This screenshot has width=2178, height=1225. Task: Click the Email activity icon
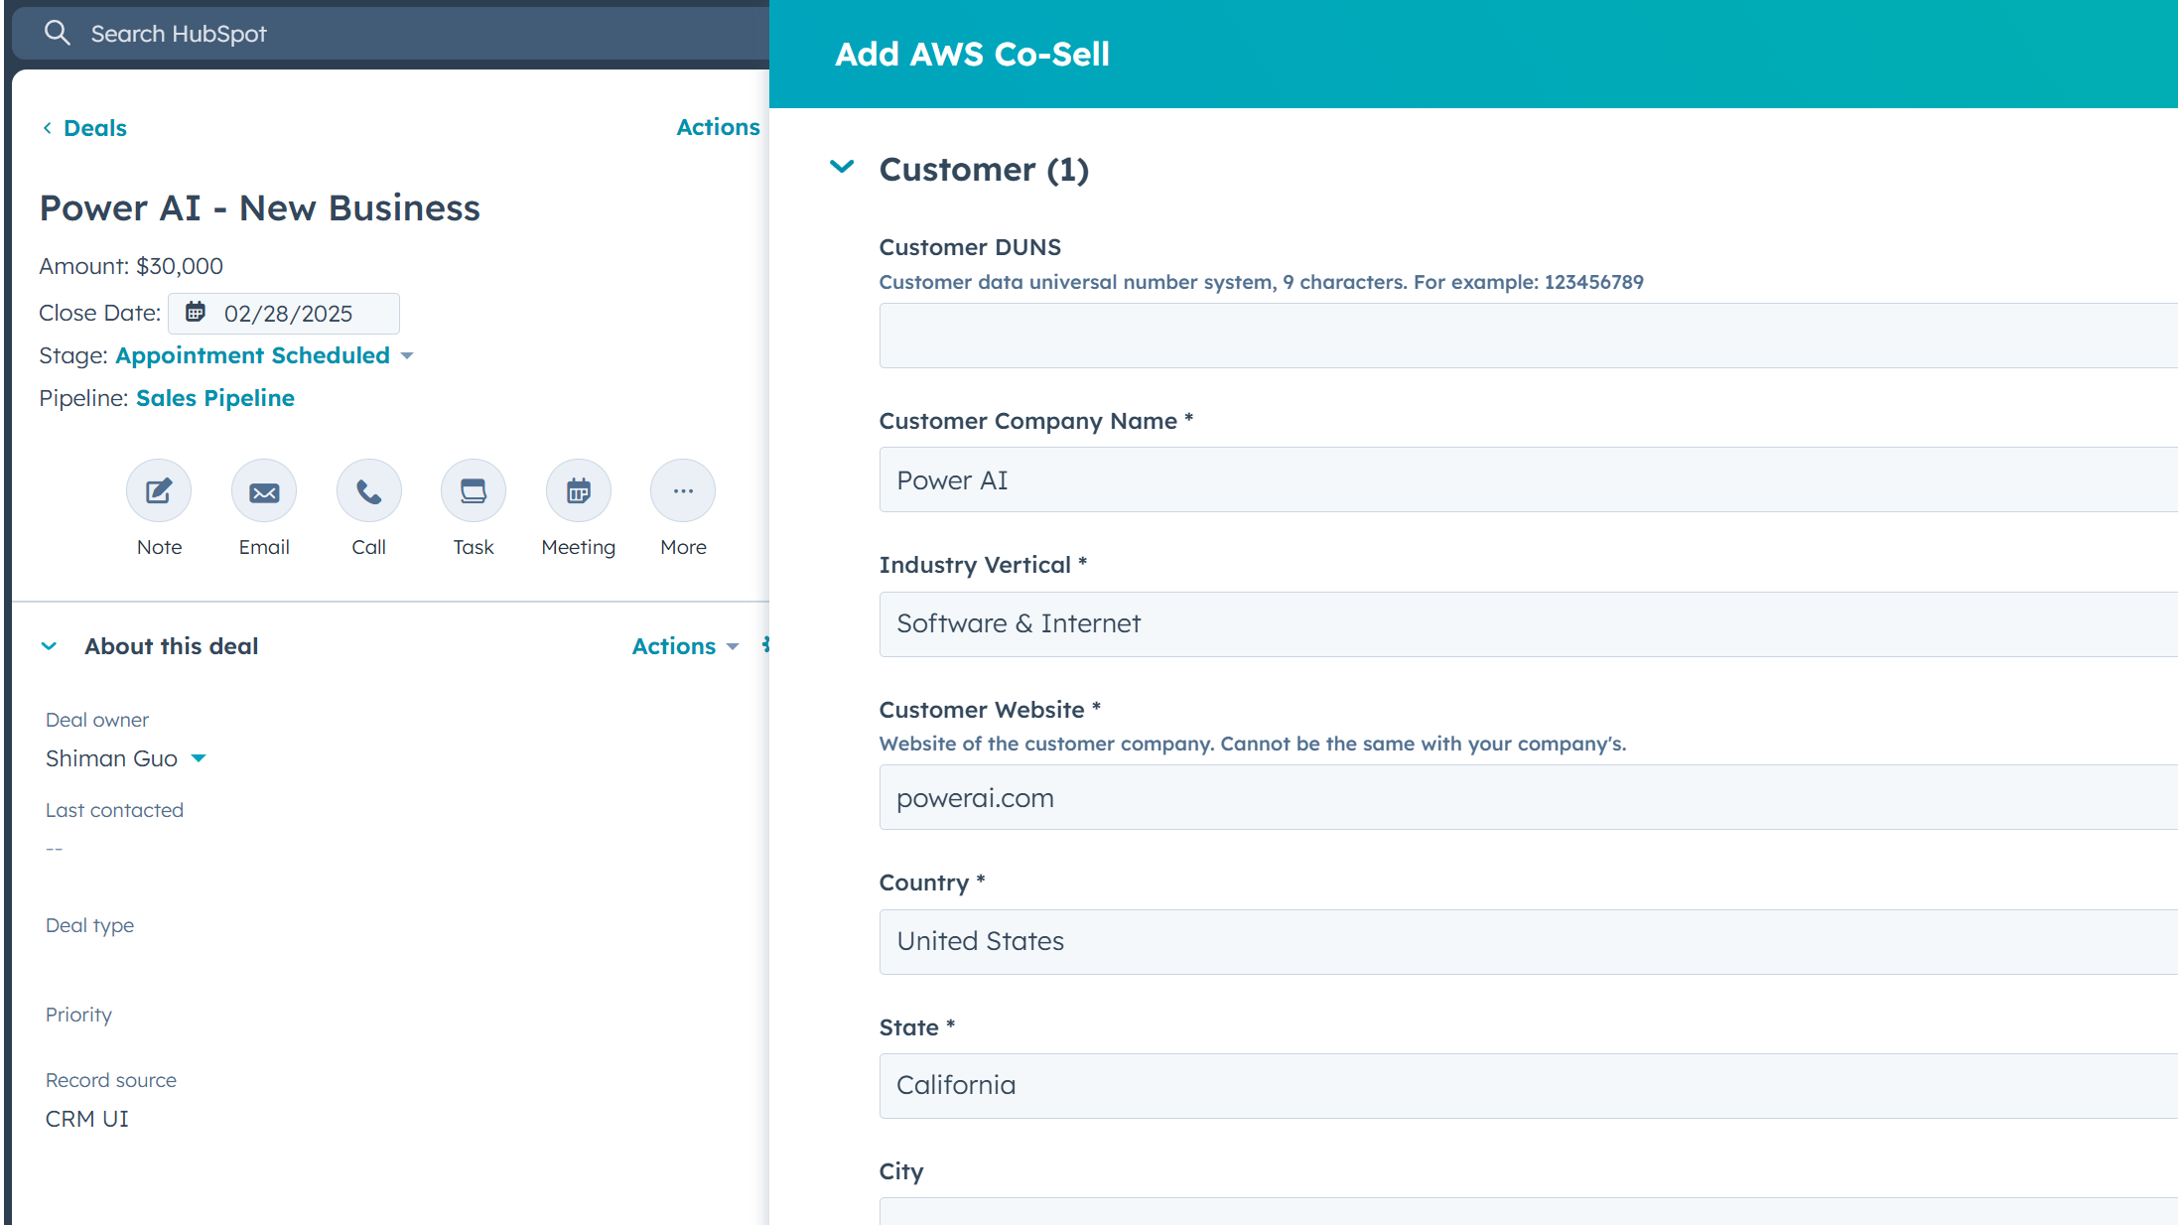point(264,491)
